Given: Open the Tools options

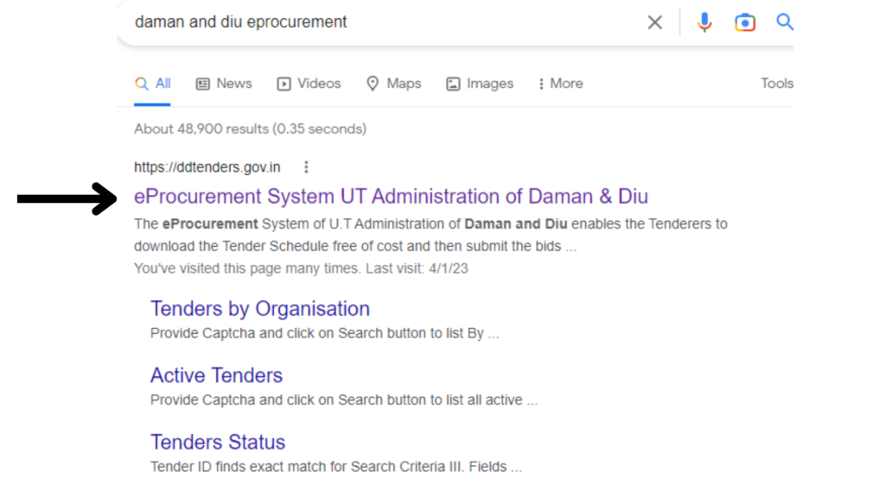Looking at the screenshot, I should (x=777, y=84).
